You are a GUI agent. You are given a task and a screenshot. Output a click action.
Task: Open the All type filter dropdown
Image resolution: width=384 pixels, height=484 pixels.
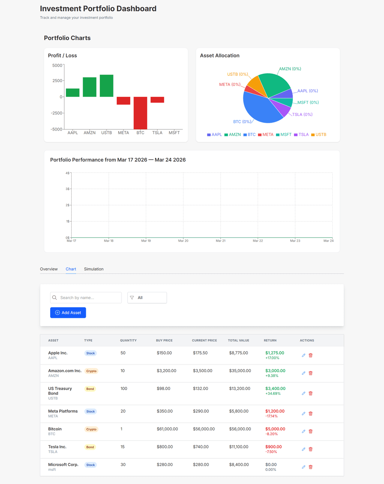click(147, 298)
